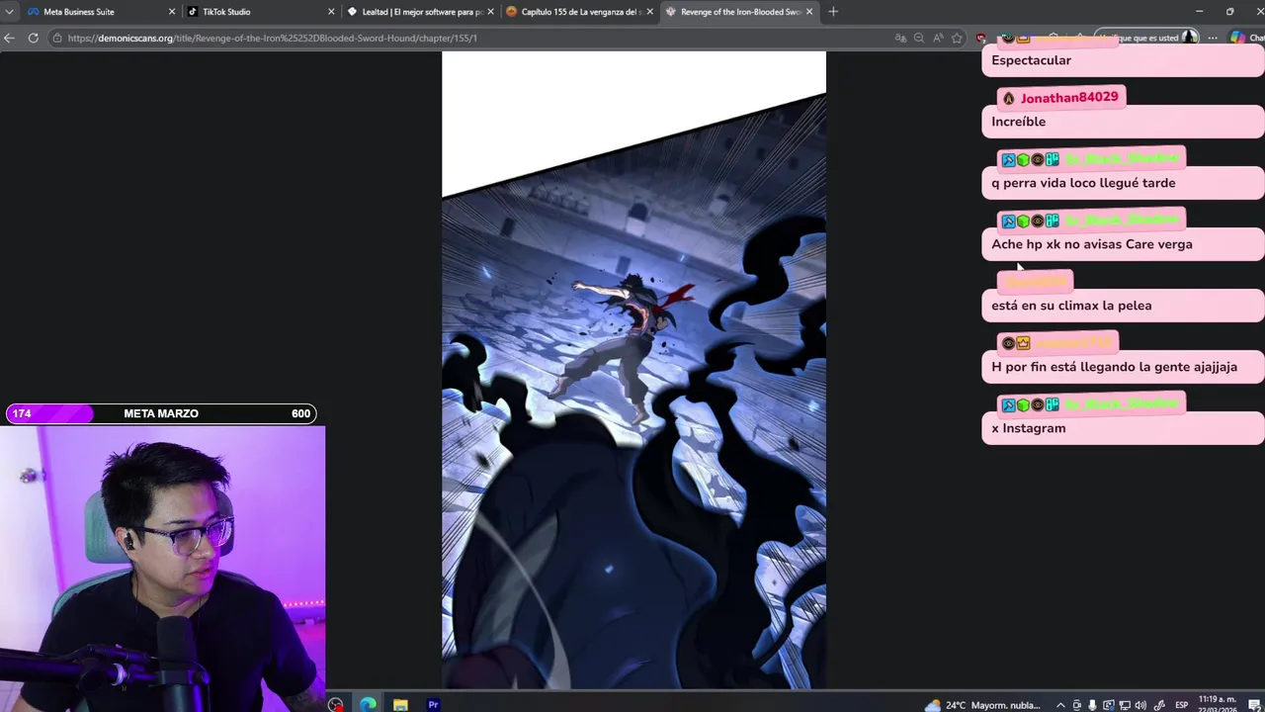This screenshot has height=712, width=1265.
Task: Open Adobe Premiere Pro from the taskbar
Action: pyautogui.click(x=433, y=705)
